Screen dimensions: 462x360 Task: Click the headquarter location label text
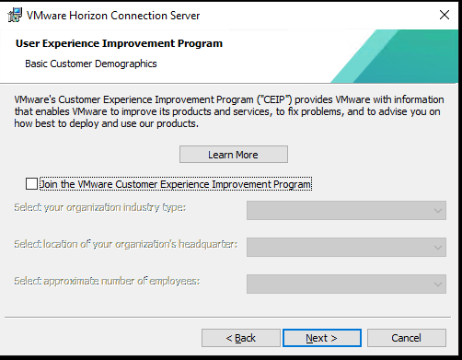pyautogui.click(x=126, y=244)
